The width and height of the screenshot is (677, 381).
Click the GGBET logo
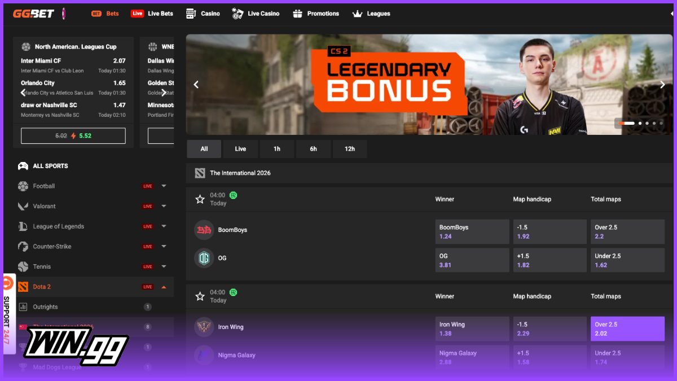[x=33, y=14]
